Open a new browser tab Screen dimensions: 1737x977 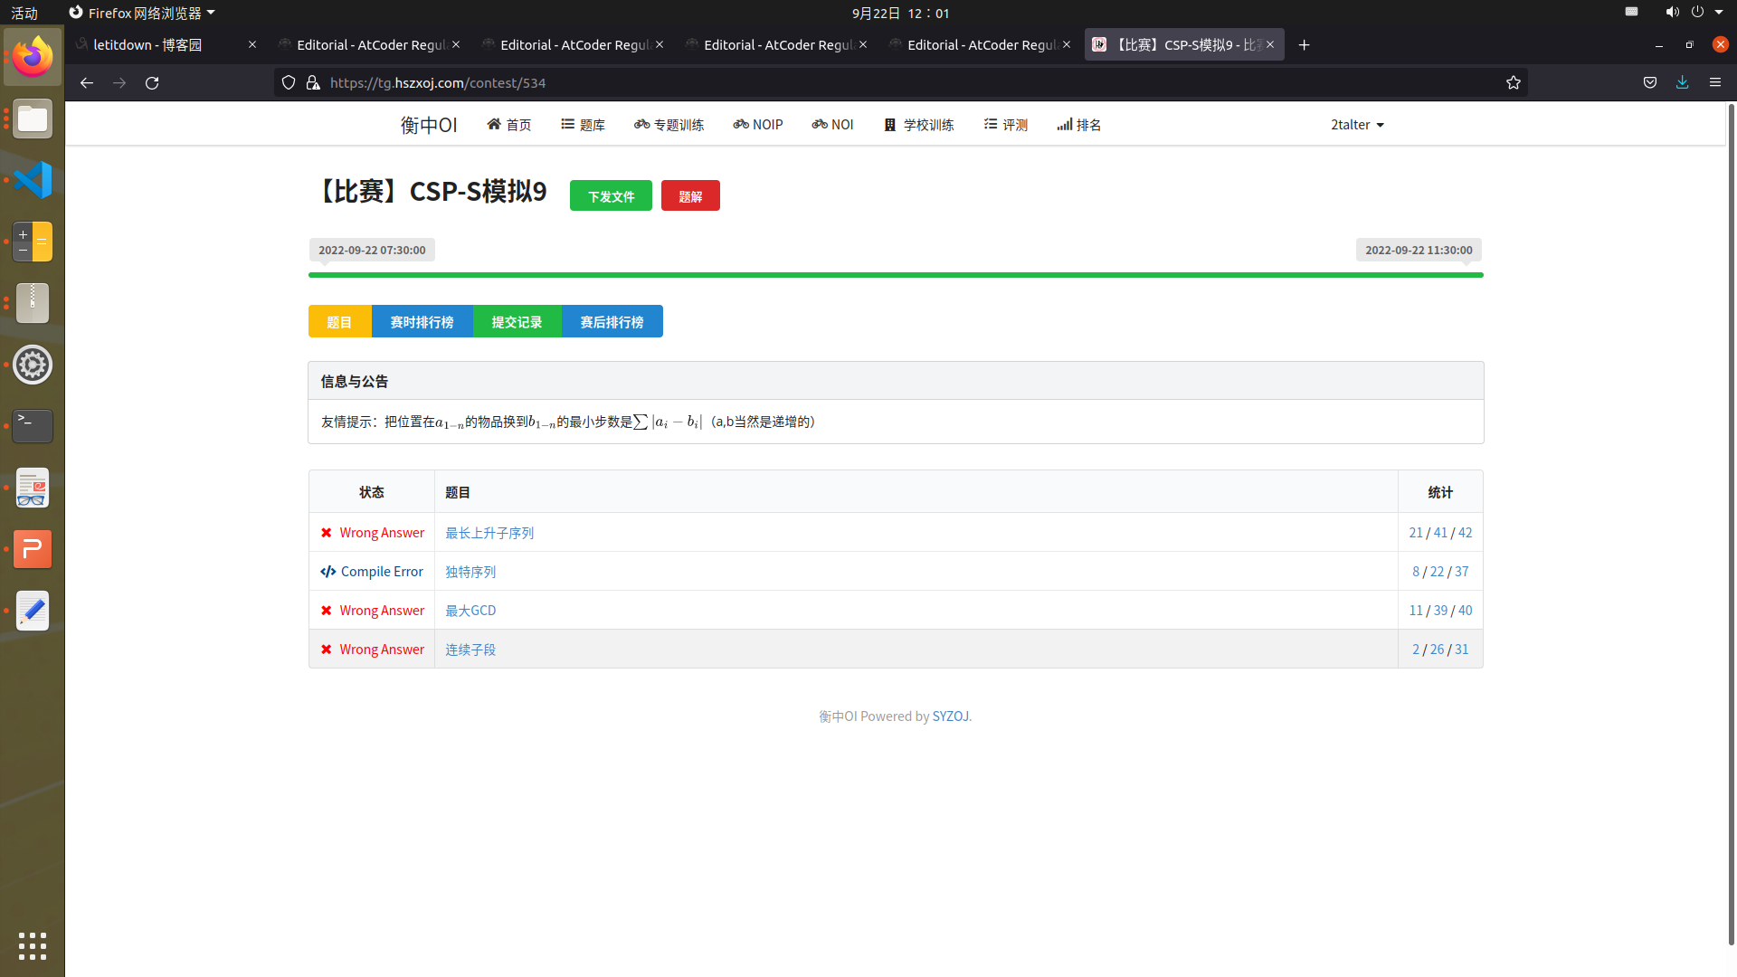pyautogui.click(x=1304, y=44)
